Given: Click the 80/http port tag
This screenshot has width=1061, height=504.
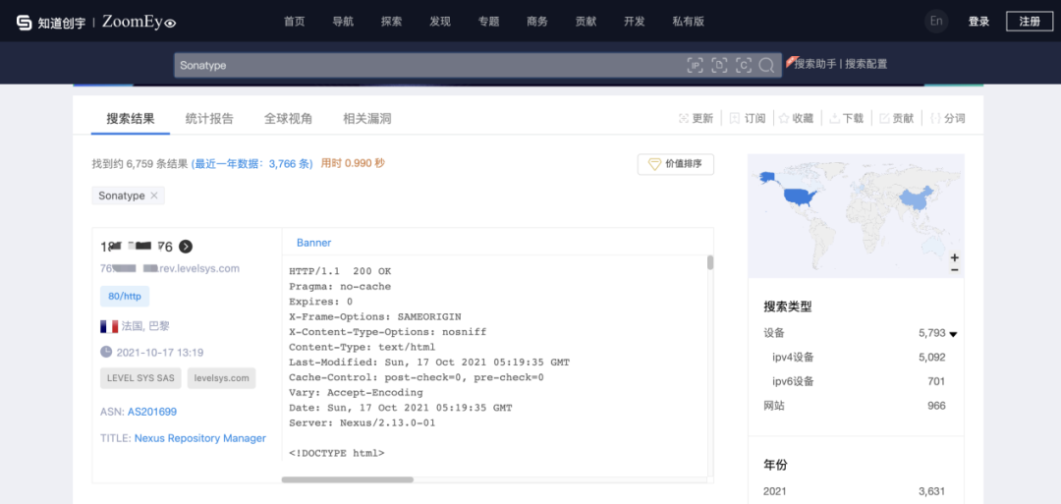Looking at the screenshot, I should pos(125,297).
